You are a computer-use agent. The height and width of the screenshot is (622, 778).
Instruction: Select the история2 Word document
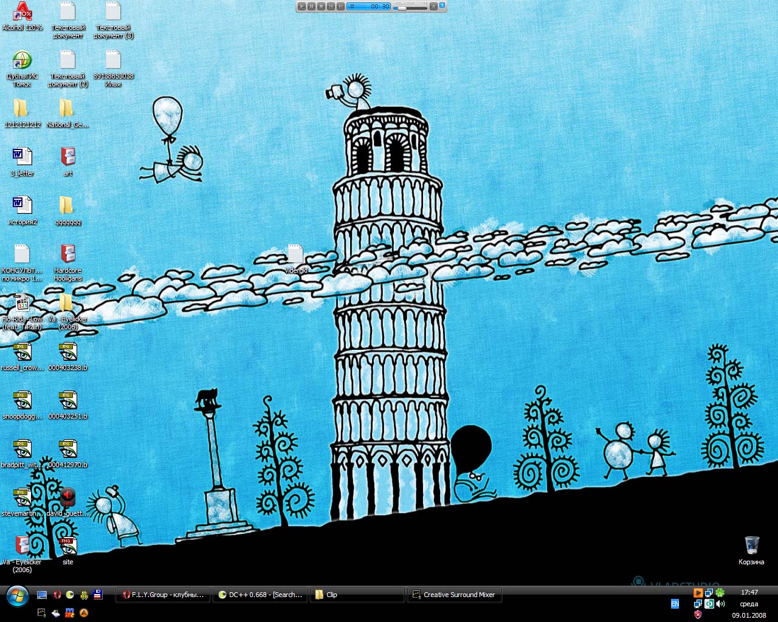[x=22, y=211]
